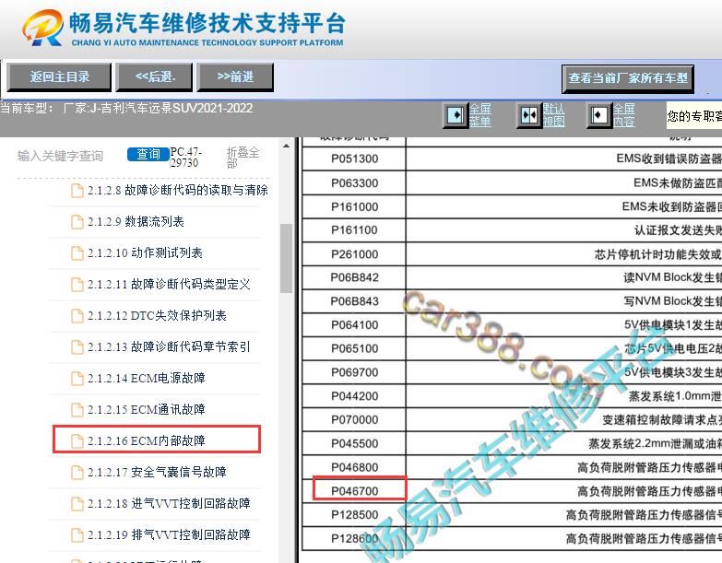
Task: Click page icon beside 2.1.2.13 故障诊断代码章节索引
Action: (x=77, y=346)
